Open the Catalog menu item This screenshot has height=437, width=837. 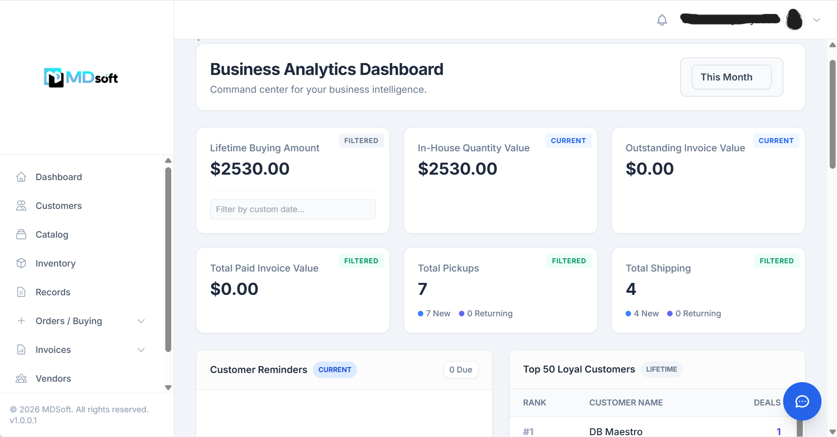coord(52,234)
